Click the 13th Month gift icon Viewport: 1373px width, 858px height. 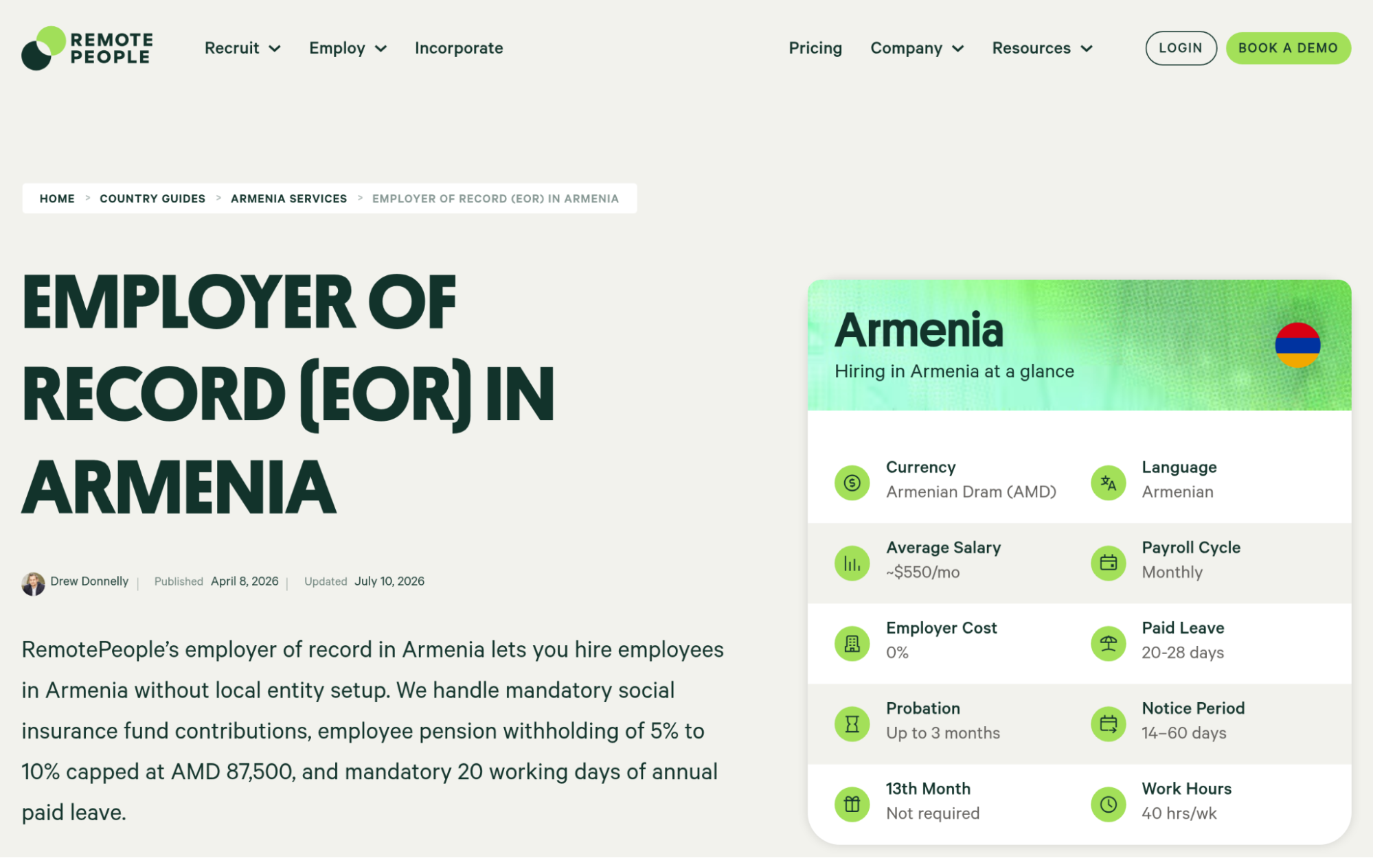pyautogui.click(x=852, y=804)
